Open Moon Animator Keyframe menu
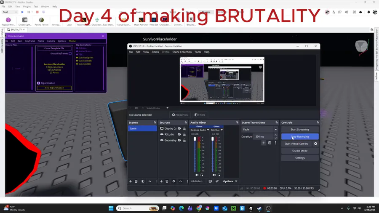This screenshot has width=379, height=213. 30,41
